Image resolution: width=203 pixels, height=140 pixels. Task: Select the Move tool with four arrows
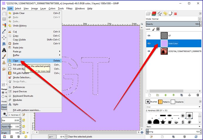(4, 38)
